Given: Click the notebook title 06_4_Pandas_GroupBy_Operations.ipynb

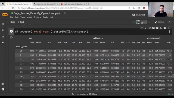Looking at the screenshot, I should tap(37, 13).
